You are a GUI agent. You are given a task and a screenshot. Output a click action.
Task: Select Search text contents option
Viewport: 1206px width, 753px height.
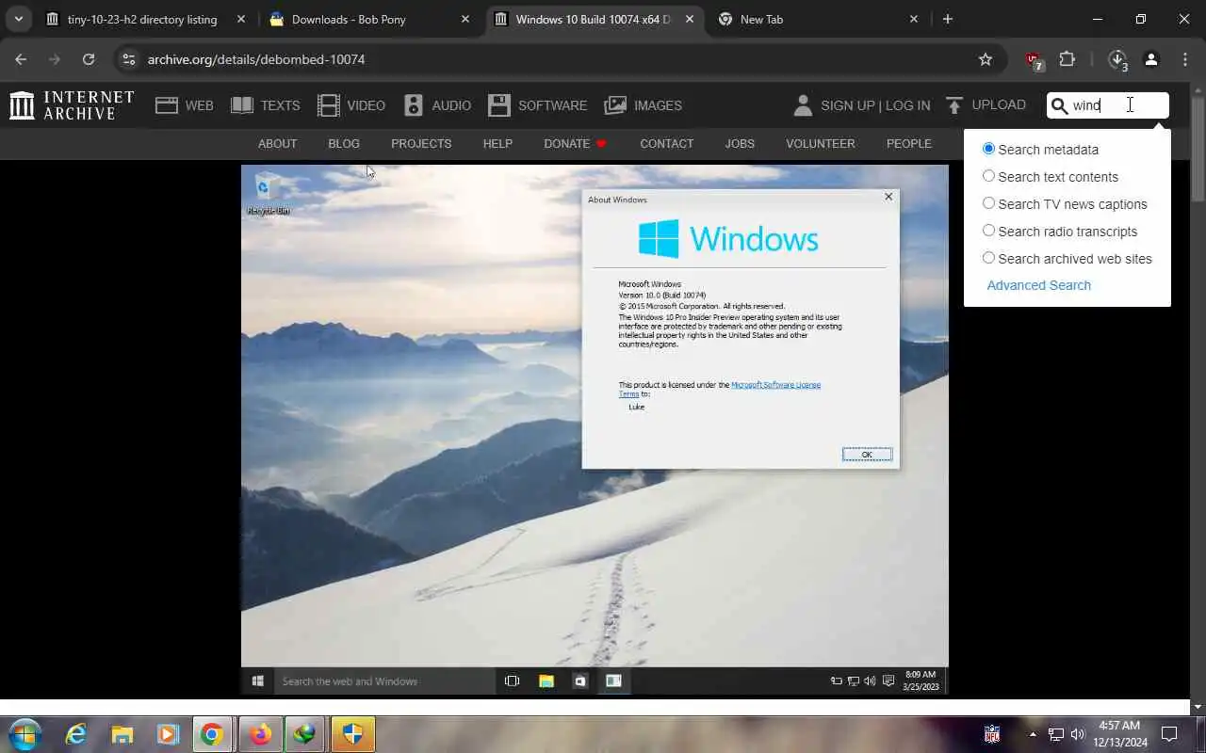pos(988,176)
